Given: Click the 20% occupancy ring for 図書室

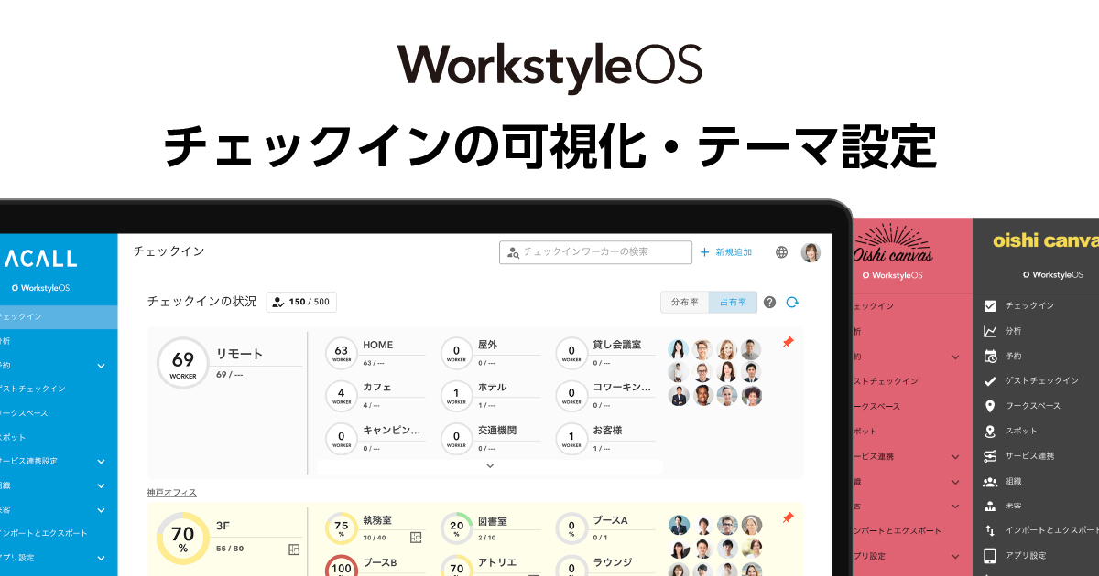Looking at the screenshot, I should (x=456, y=528).
